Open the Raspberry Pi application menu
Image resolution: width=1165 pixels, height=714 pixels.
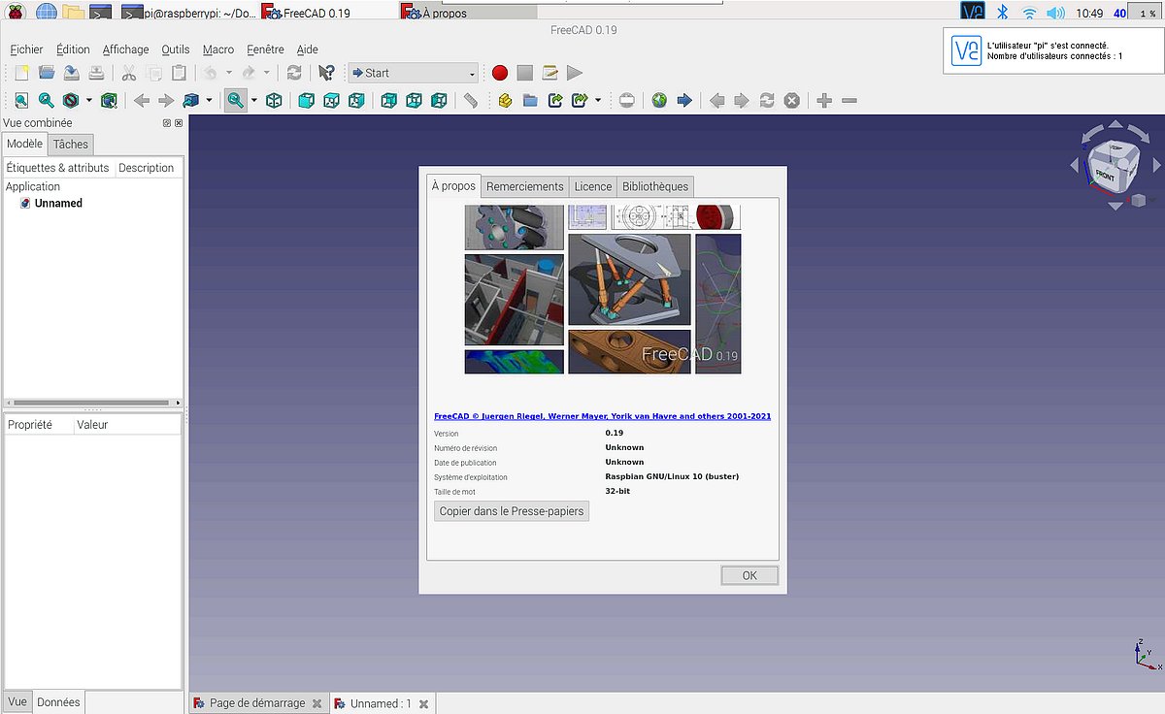(x=17, y=12)
